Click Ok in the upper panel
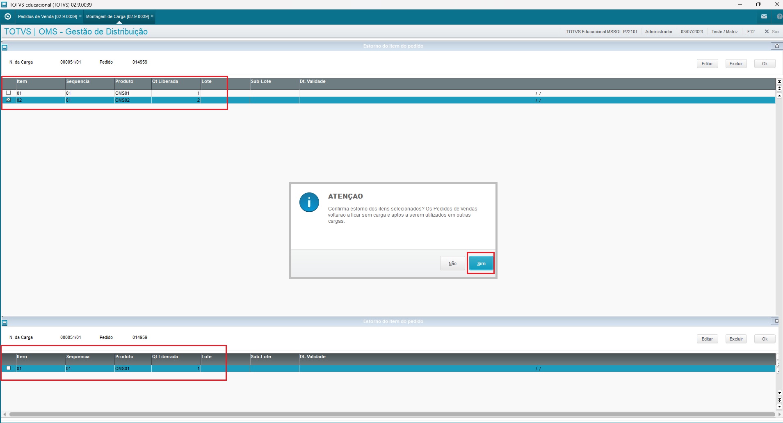 [765, 64]
